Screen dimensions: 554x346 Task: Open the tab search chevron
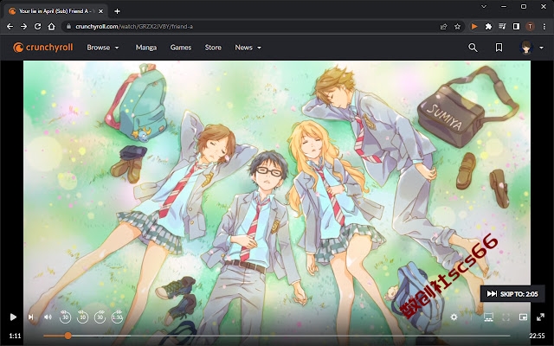click(x=484, y=6)
